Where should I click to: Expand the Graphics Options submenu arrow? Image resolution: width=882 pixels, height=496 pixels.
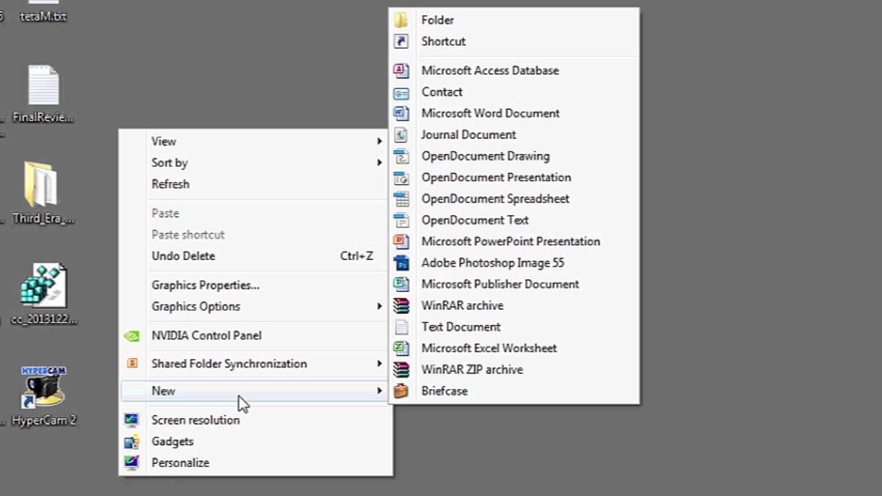[379, 306]
